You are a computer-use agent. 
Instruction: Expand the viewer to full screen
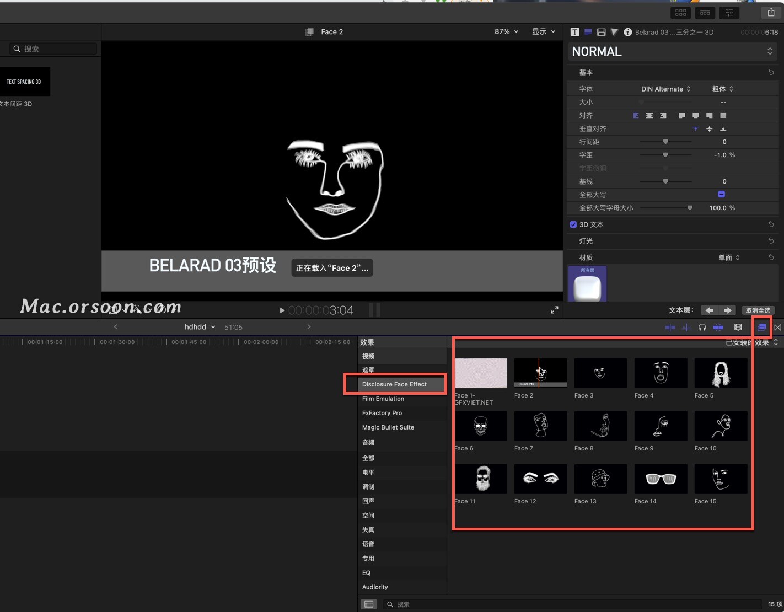pyautogui.click(x=554, y=310)
